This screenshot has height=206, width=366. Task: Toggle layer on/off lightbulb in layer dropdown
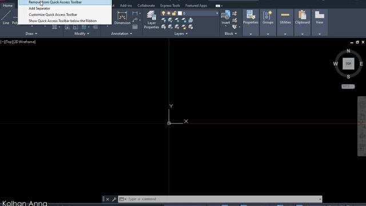click(164, 13)
